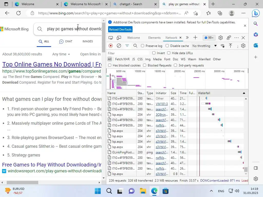Open the No throttling dropdown
This screenshot has height=197, width=263.
(x=204, y=46)
